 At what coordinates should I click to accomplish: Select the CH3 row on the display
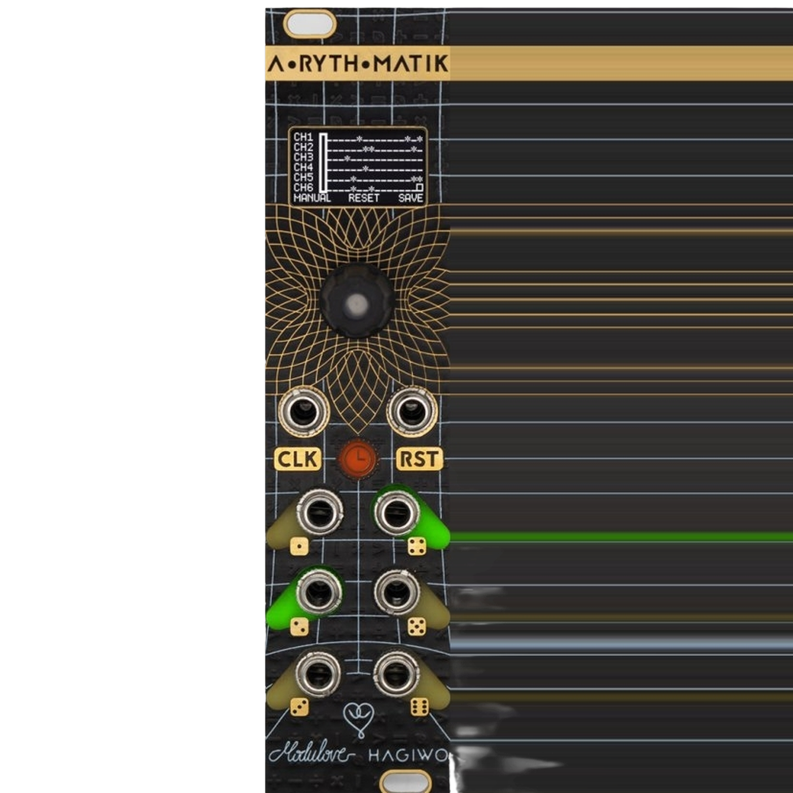click(x=358, y=158)
